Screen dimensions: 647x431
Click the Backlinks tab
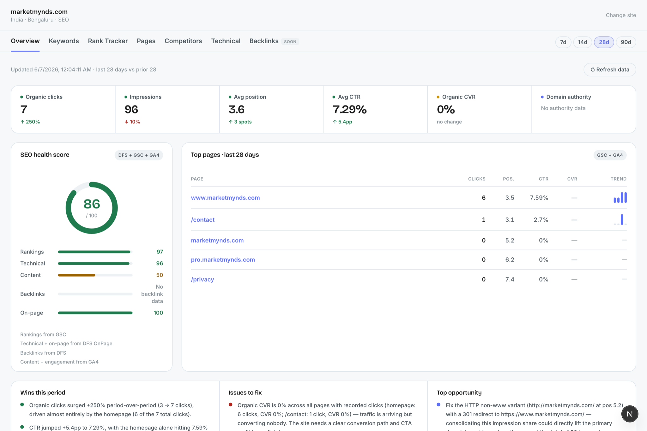(264, 41)
